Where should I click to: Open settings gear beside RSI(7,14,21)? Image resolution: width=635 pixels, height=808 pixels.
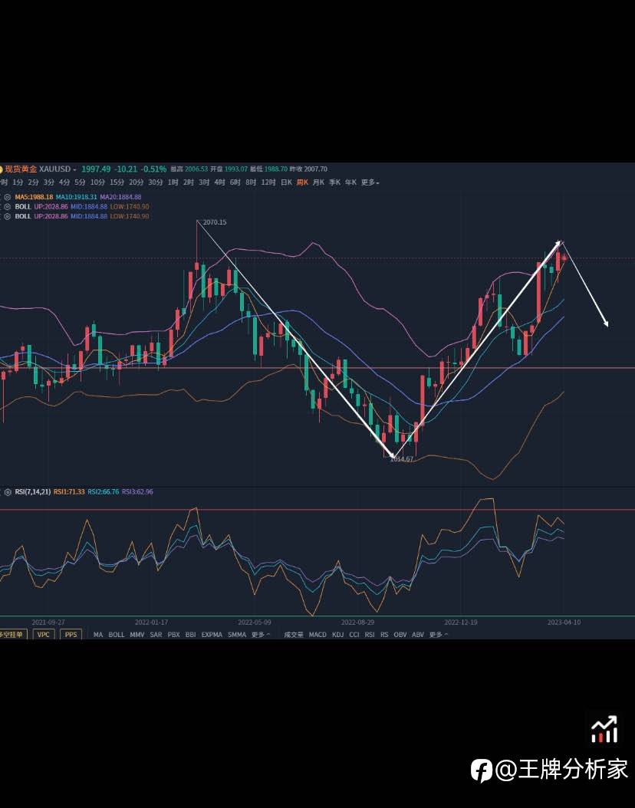[7, 492]
